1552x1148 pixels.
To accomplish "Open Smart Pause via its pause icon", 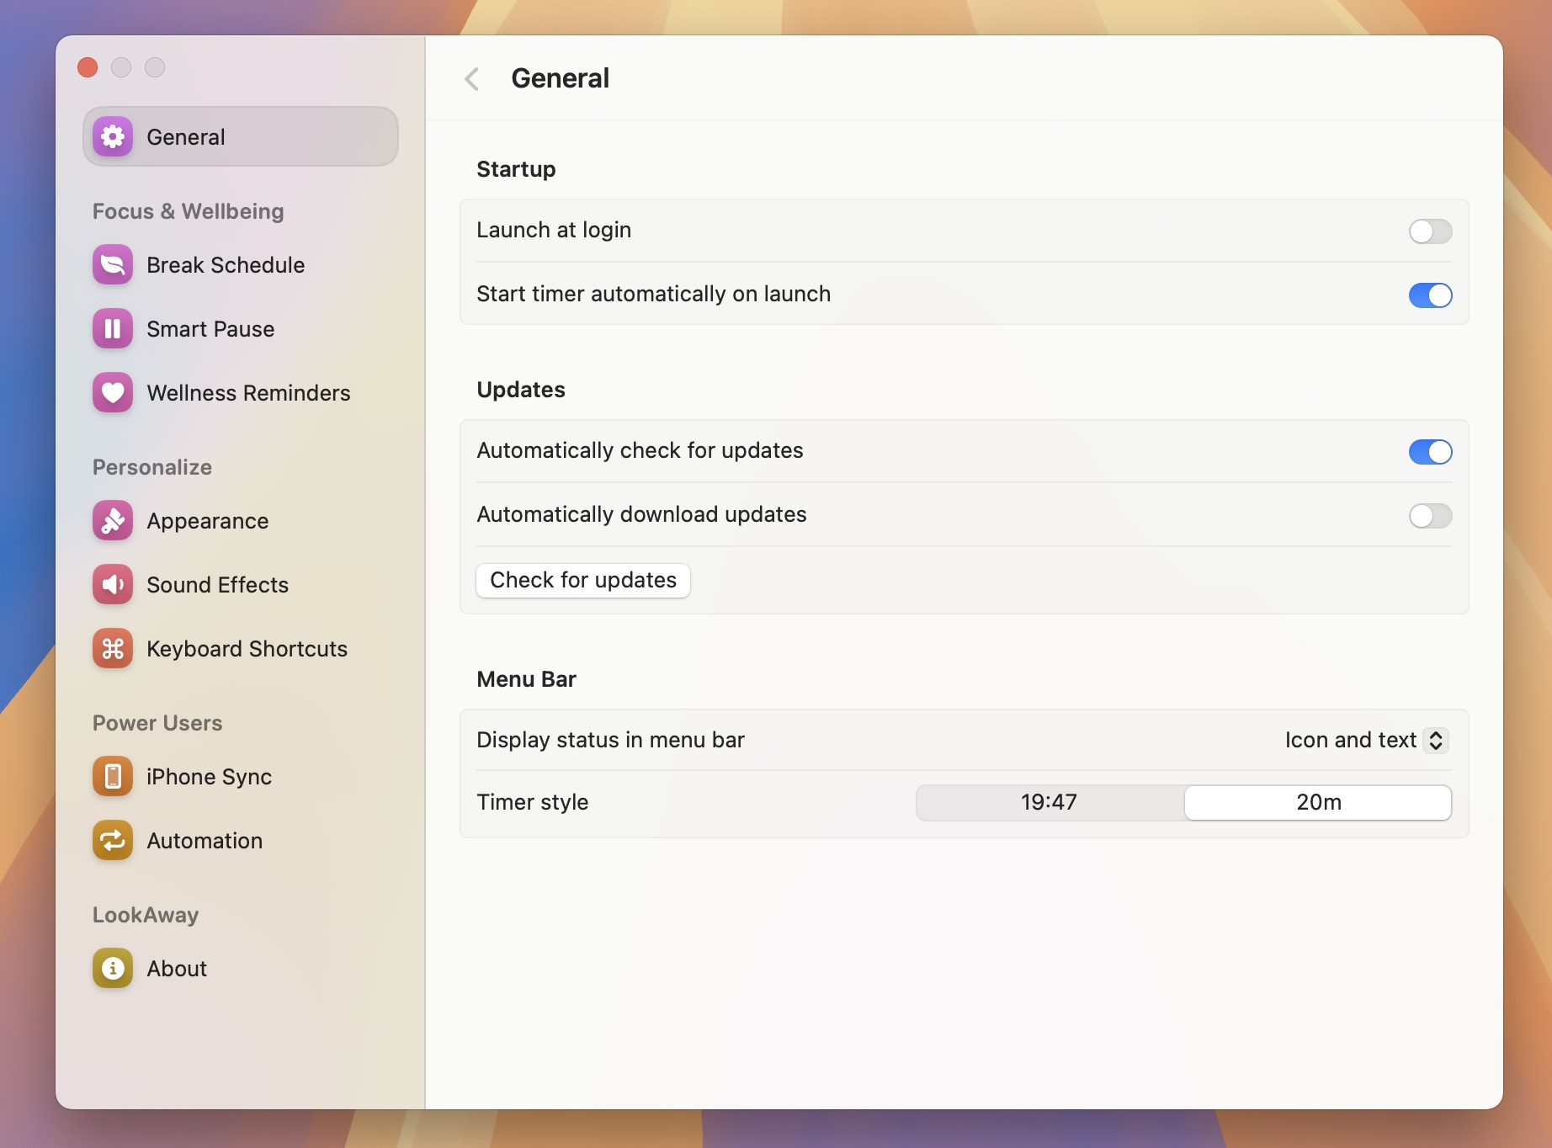I will [x=113, y=329].
